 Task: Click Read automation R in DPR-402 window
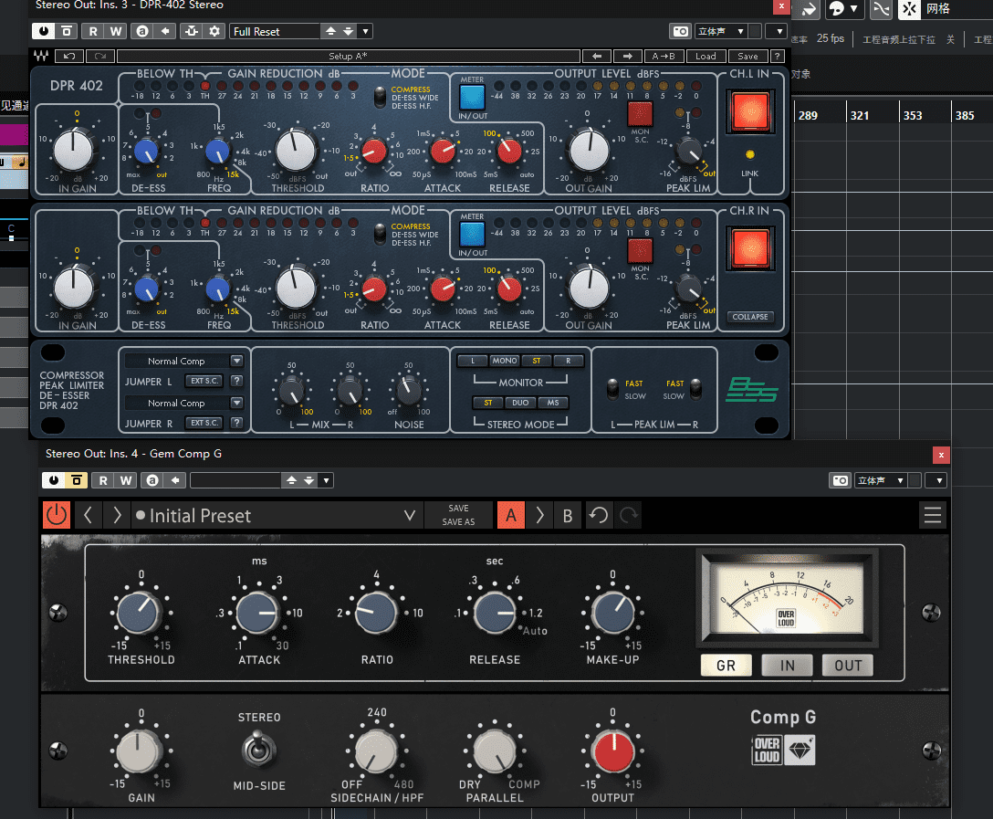(x=93, y=31)
